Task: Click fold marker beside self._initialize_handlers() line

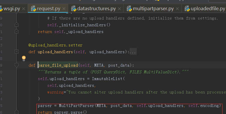Action: (x=16, y=25)
